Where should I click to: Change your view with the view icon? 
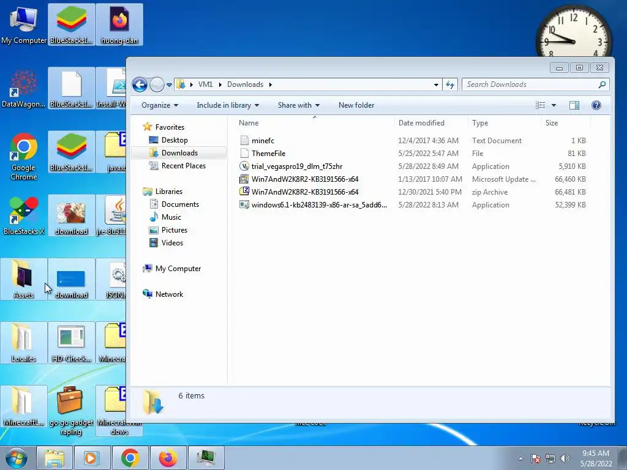click(x=541, y=105)
